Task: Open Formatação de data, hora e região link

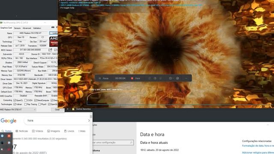Action: [x=258, y=146]
